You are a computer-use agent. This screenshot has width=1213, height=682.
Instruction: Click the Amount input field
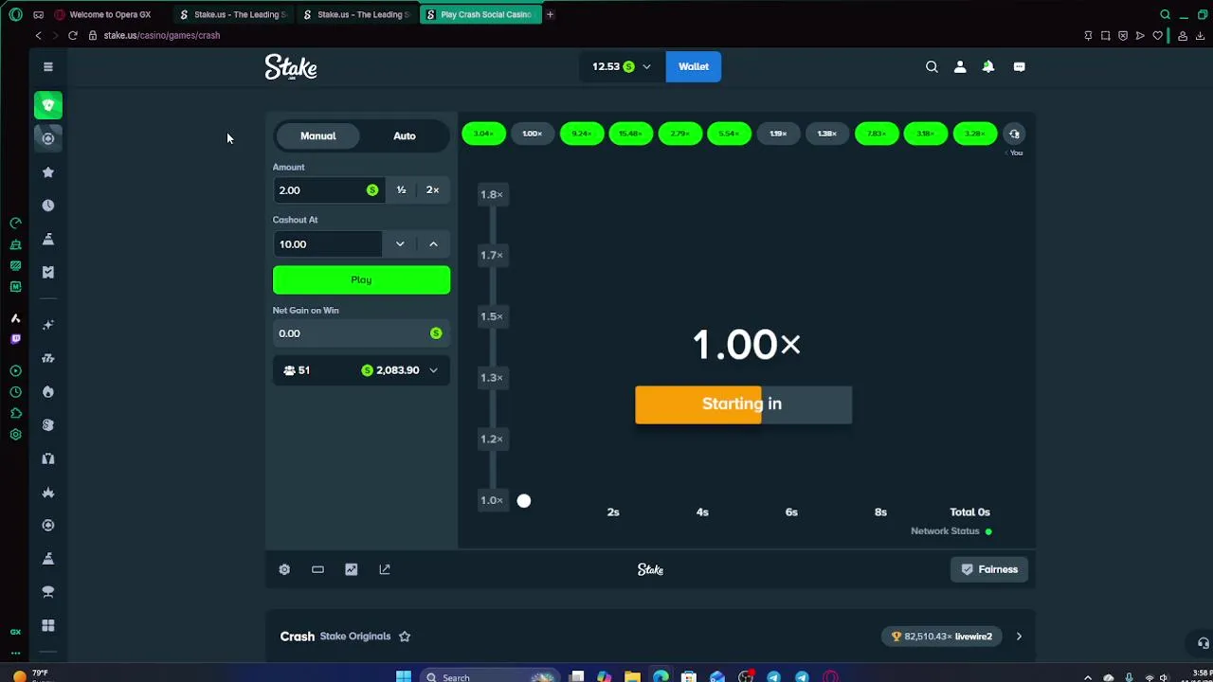tap(328, 190)
